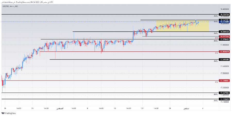Click the date label 18 on the time axis
The width and height of the screenshot is (232, 116).
tap(5, 109)
